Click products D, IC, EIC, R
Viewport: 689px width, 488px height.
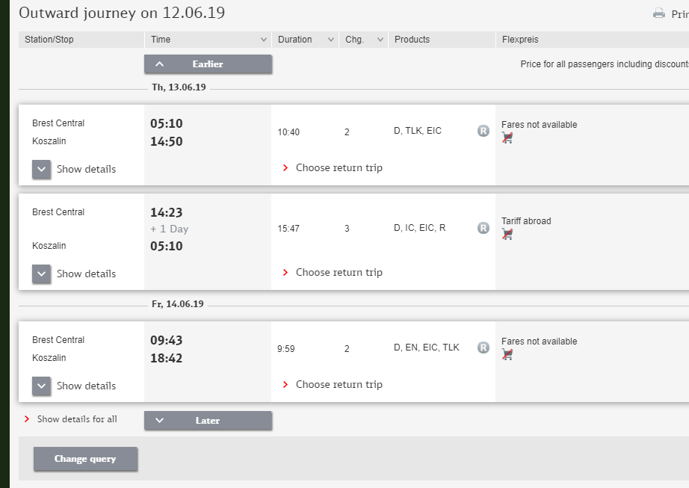(420, 228)
